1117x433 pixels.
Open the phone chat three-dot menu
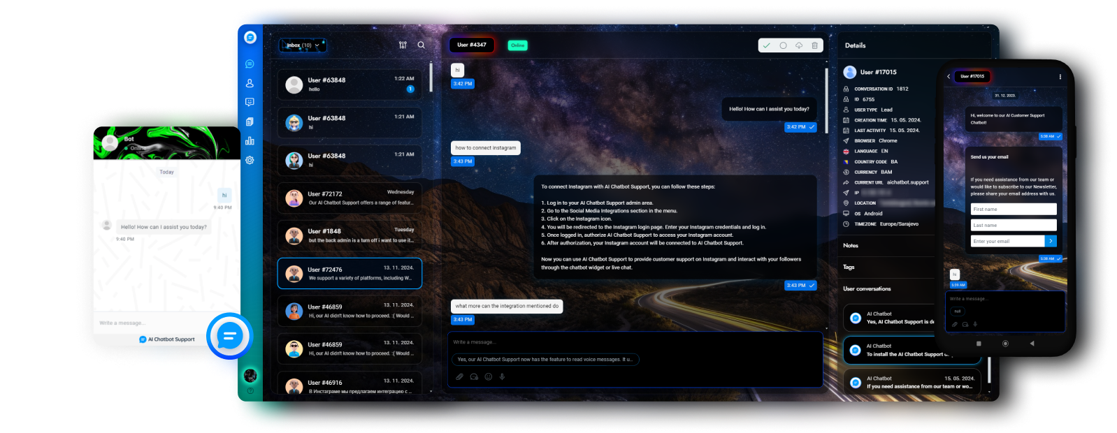pyautogui.click(x=1060, y=77)
